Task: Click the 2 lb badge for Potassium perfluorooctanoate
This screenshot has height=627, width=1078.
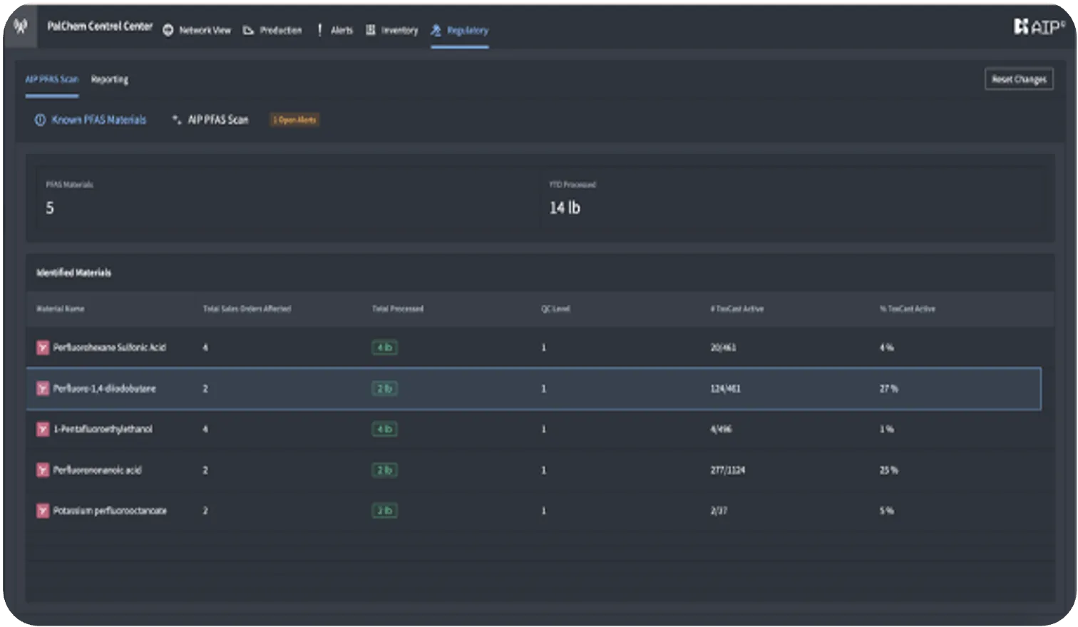Action: [x=384, y=511]
